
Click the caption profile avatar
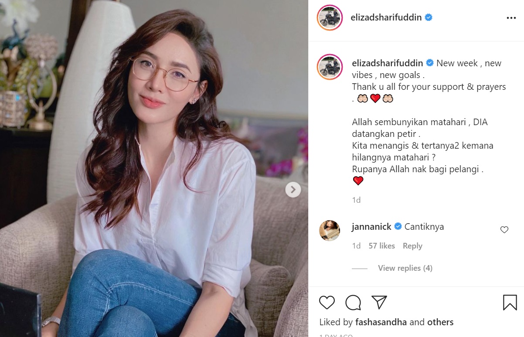click(330, 67)
